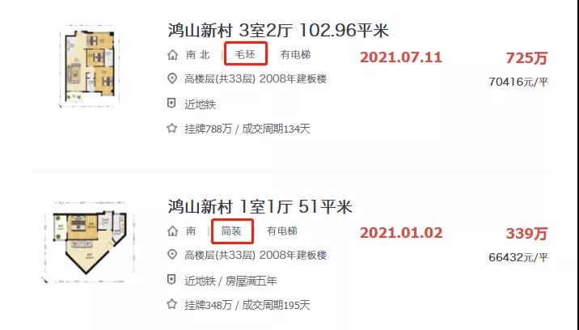Click the 70416元/平 unit price
The height and width of the screenshot is (330, 579).
pos(518,82)
